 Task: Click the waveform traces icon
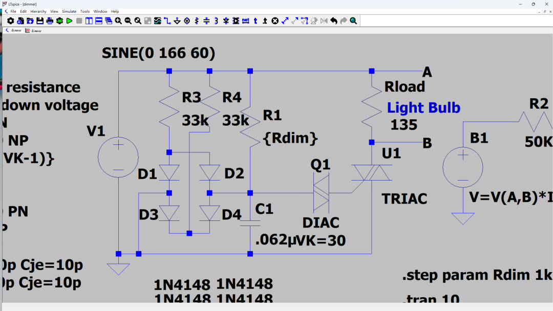[158, 21]
